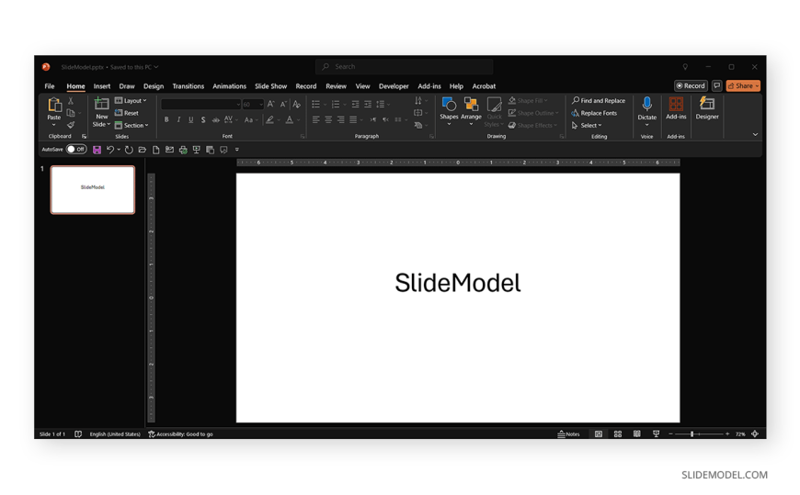This screenshot has height=495, width=800.
Task: Clear all text formatting
Action: click(296, 104)
